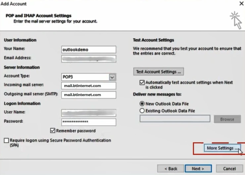Click the 'POP and IMAP Account Settings' heading
Screen dimensions: 245x175
pyautogui.click(x=38, y=16)
